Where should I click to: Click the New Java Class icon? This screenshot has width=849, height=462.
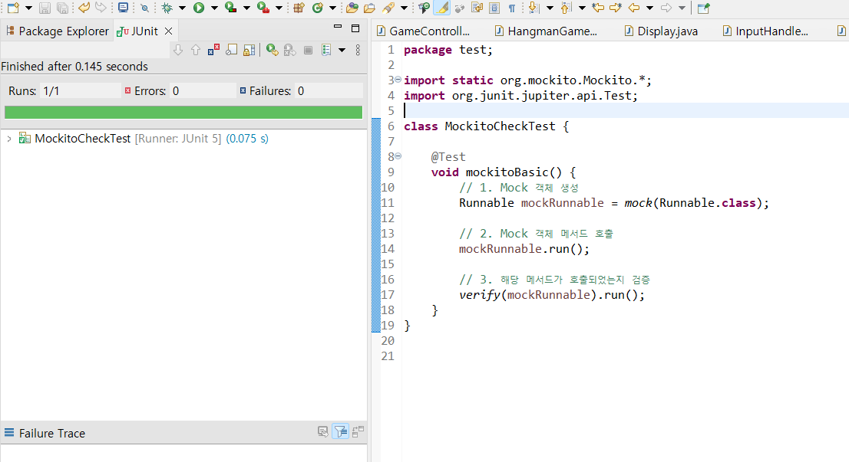point(317,8)
